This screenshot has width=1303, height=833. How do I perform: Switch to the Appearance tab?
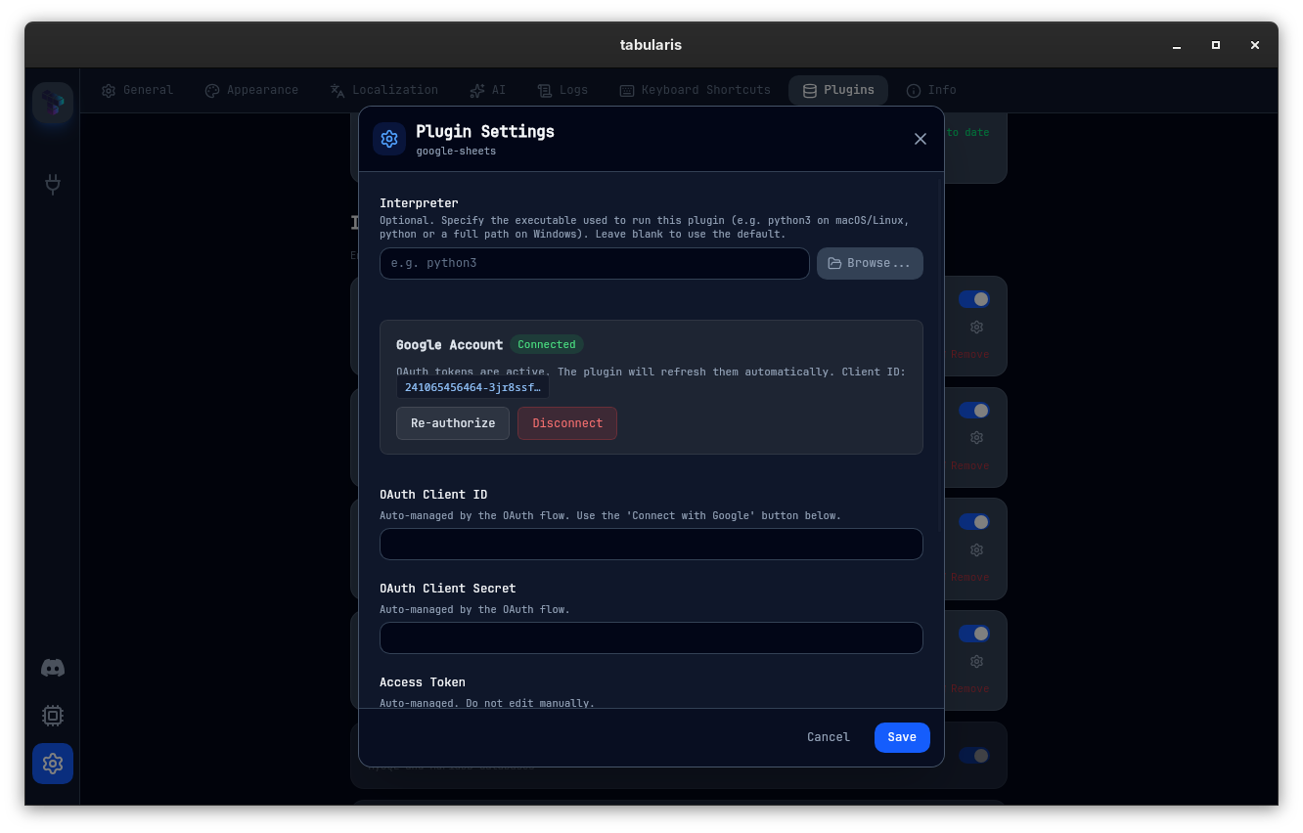[251, 90]
